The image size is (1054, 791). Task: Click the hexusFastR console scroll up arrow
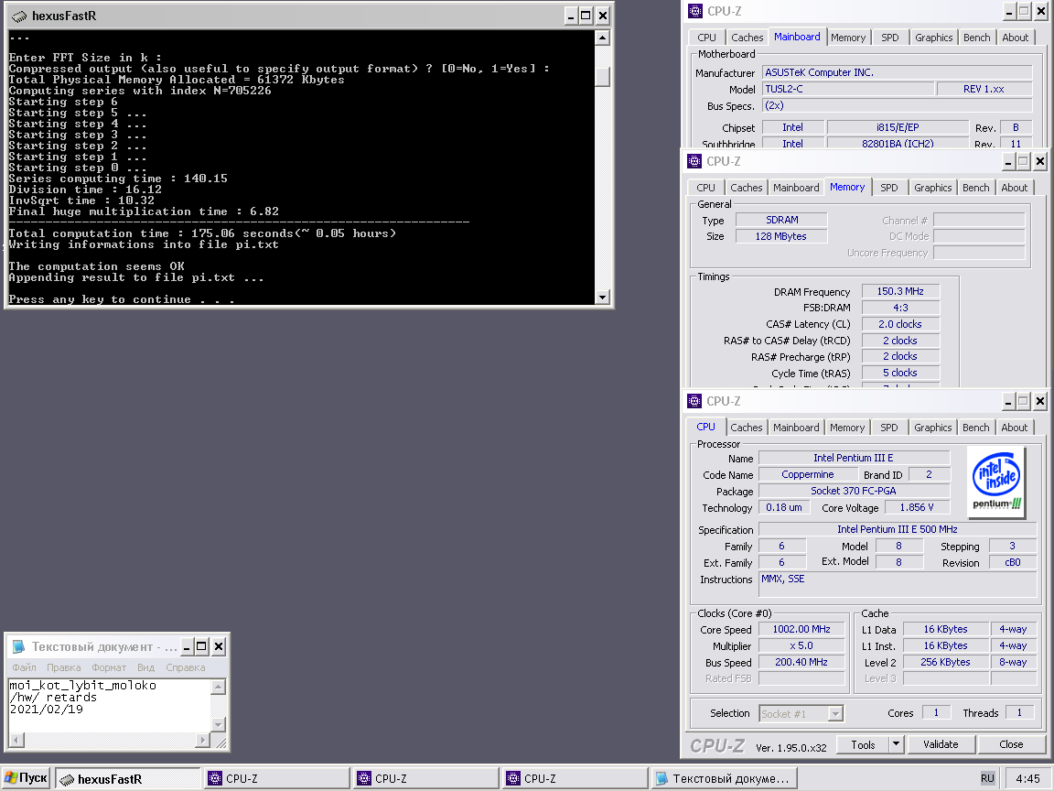click(602, 38)
